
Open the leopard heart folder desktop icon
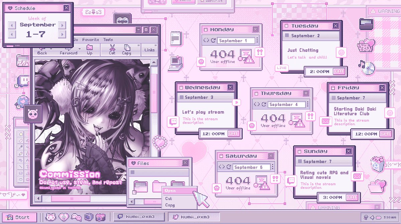pos(366,45)
